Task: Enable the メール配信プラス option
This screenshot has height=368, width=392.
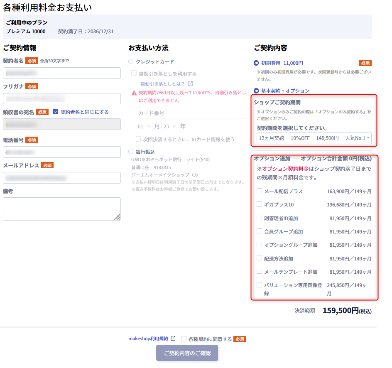Action: 259,191
